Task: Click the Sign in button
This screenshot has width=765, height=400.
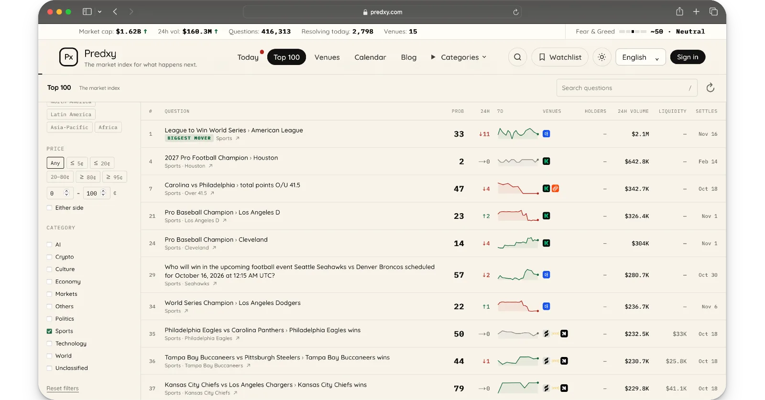Action: coord(688,57)
